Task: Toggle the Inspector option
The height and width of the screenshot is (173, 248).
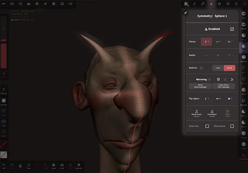Action: [x=79, y=166]
